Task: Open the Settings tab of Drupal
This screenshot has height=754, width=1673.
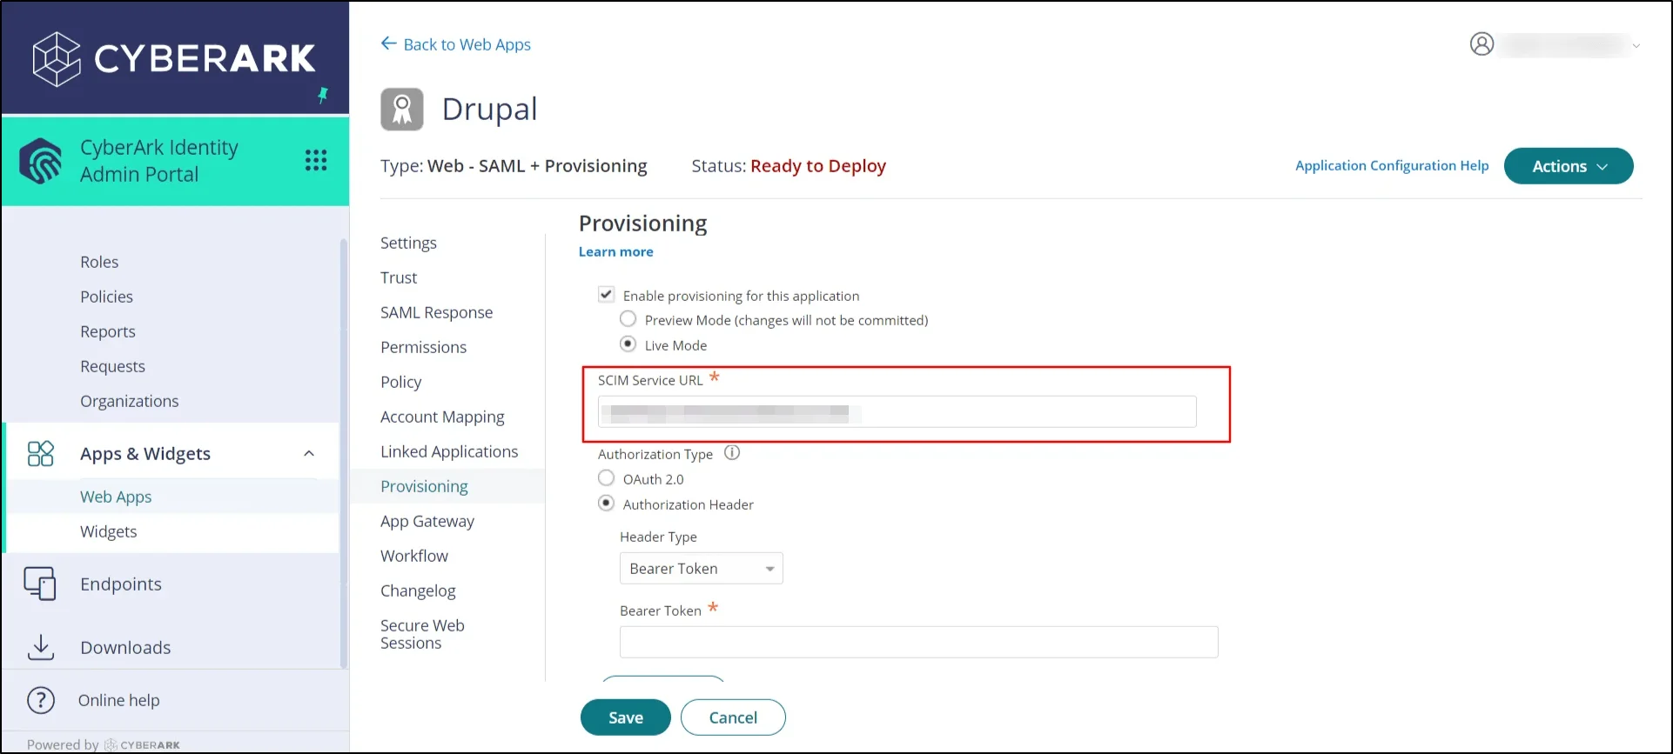Action: (408, 243)
